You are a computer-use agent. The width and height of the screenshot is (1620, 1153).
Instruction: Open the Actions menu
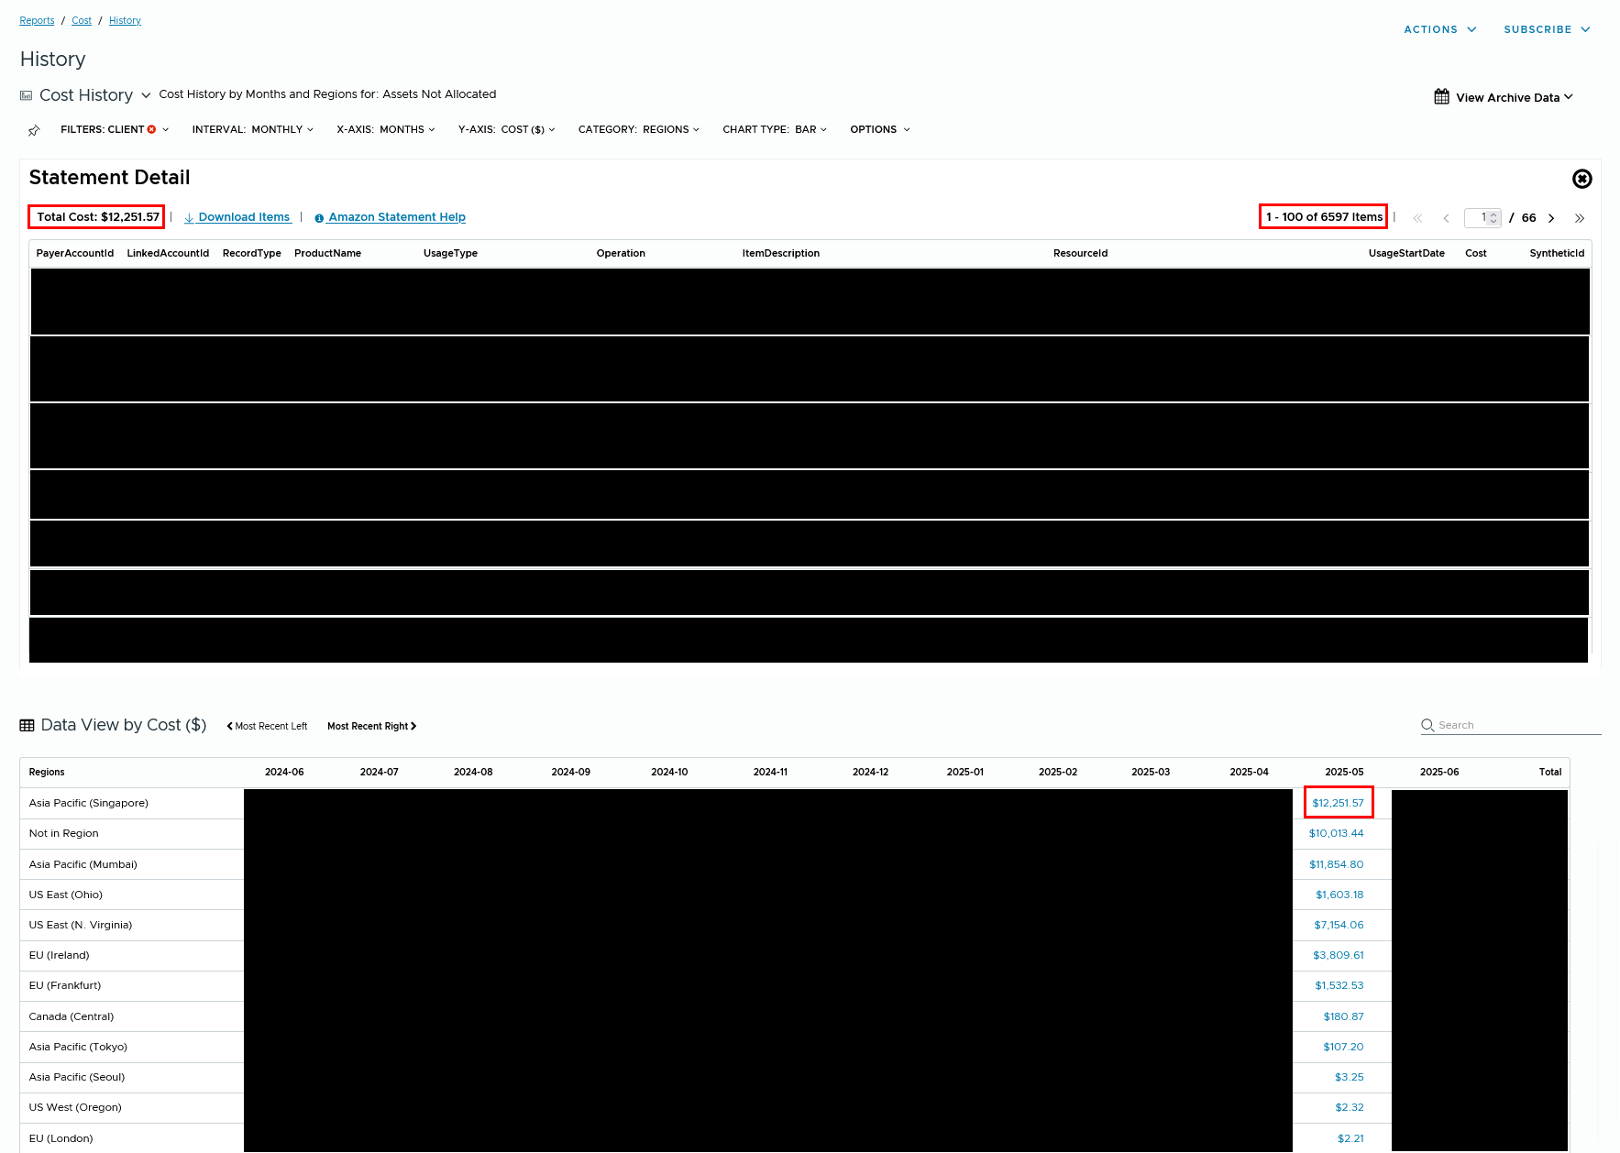pos(1439,29)
